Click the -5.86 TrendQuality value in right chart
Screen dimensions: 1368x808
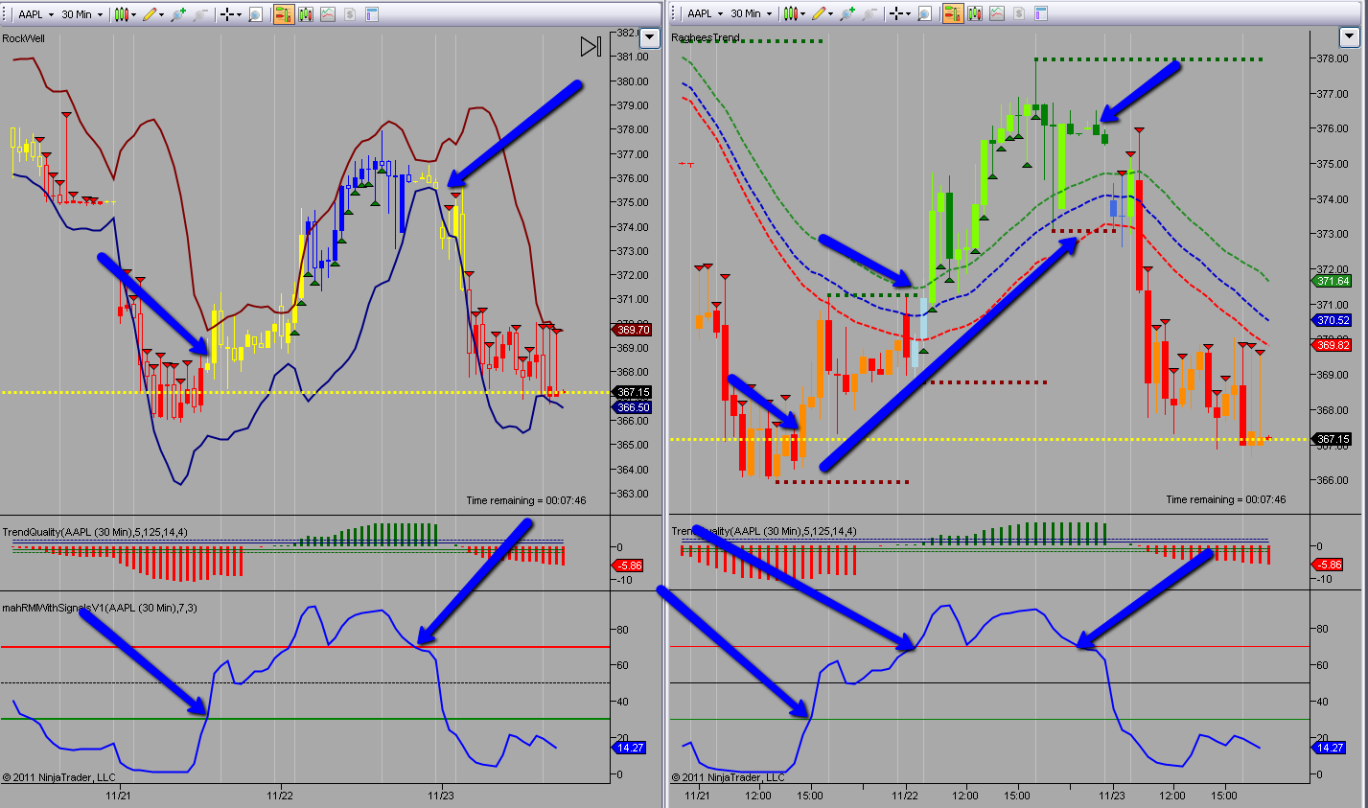click(x=1327, y=566)
